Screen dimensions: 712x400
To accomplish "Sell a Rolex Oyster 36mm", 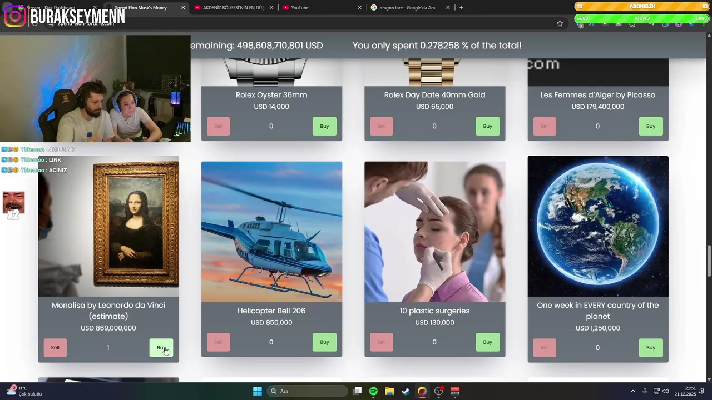I will (x=218, y=126).
